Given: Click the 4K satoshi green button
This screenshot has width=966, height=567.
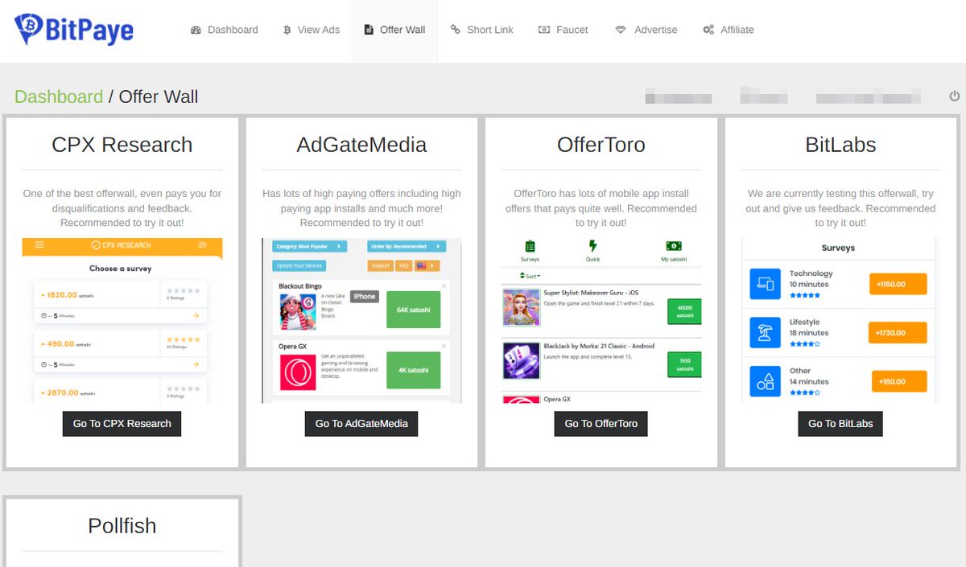Looking at the screenshot, I should 414,371.
